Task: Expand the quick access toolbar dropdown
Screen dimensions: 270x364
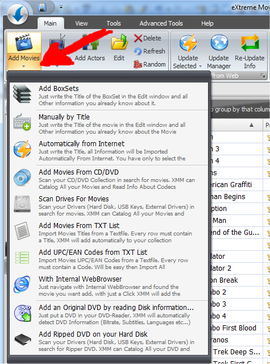Action: pos(61,7)
